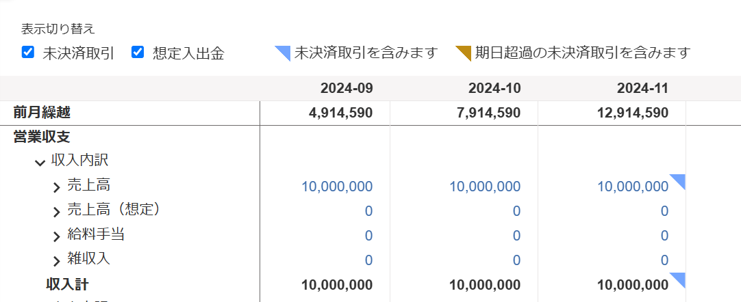Click 給料手当 value for 2024-10
Viewport: 741px width, 302px height.
pyautogui.click(x=516, y=236)
